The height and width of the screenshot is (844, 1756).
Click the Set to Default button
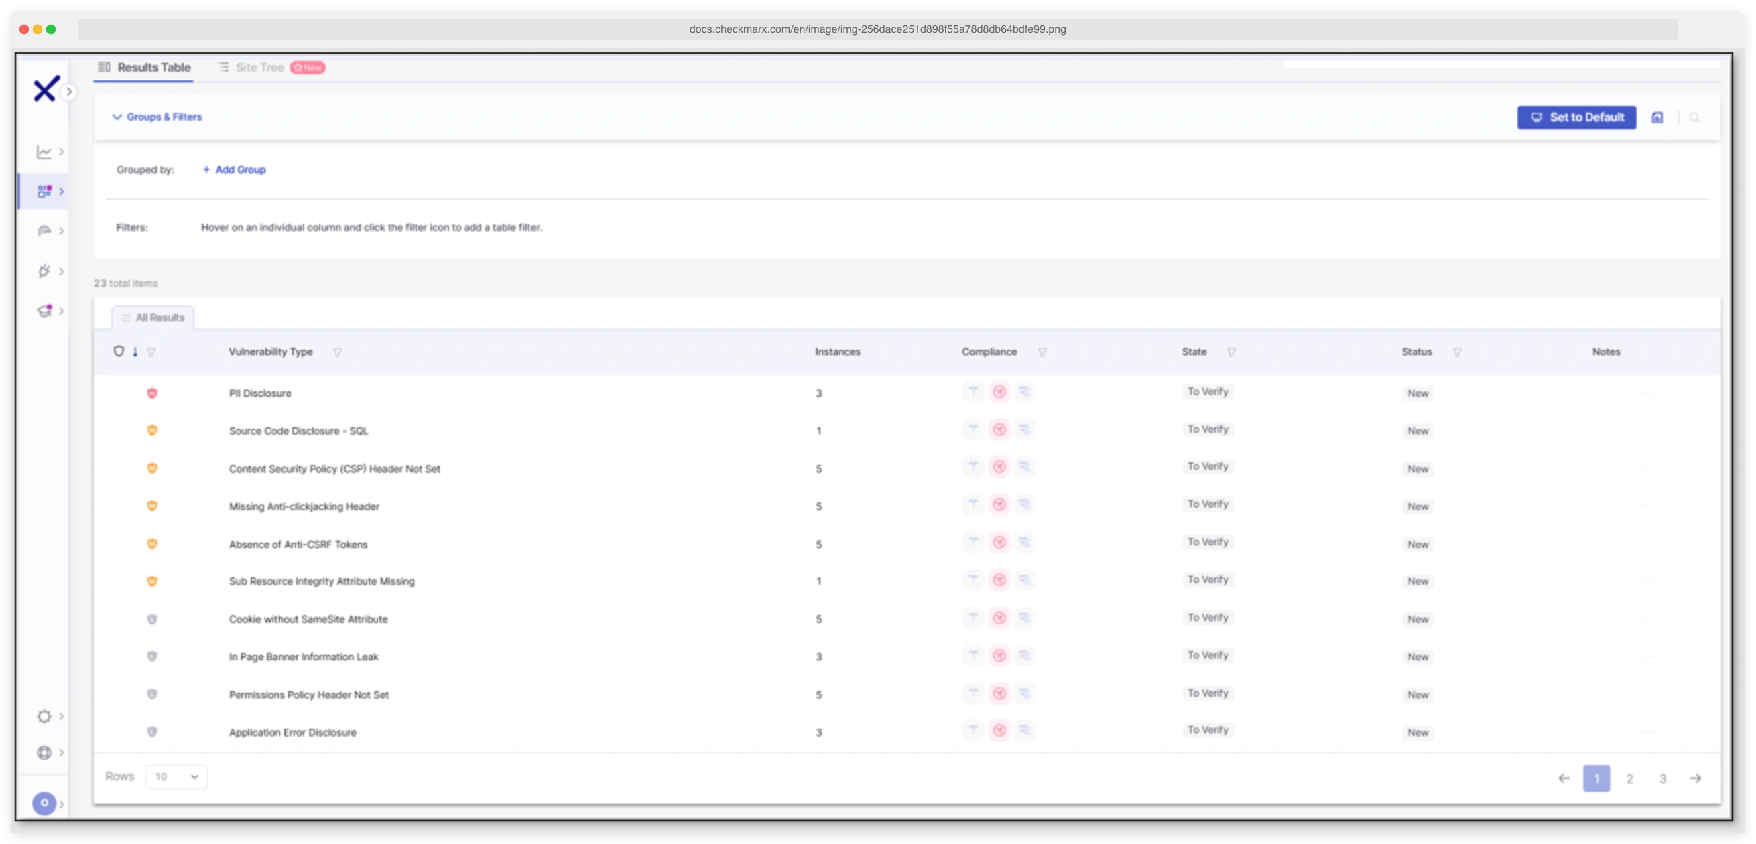pyautogui.click(x=1577, y=117)
